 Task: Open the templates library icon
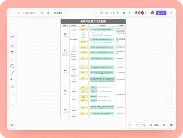[12, 37]
